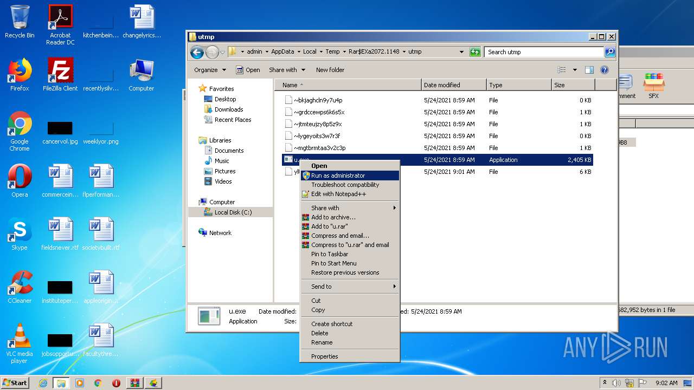
Task: Open the view options dropdown arrow
Action: [x=575, y=70]
